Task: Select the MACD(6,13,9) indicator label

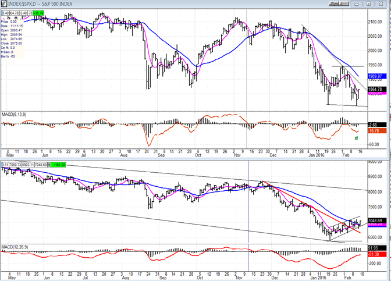Action: tap(14, 115)
